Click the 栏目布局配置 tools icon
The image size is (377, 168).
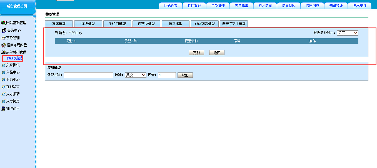[x=3, y=45]
